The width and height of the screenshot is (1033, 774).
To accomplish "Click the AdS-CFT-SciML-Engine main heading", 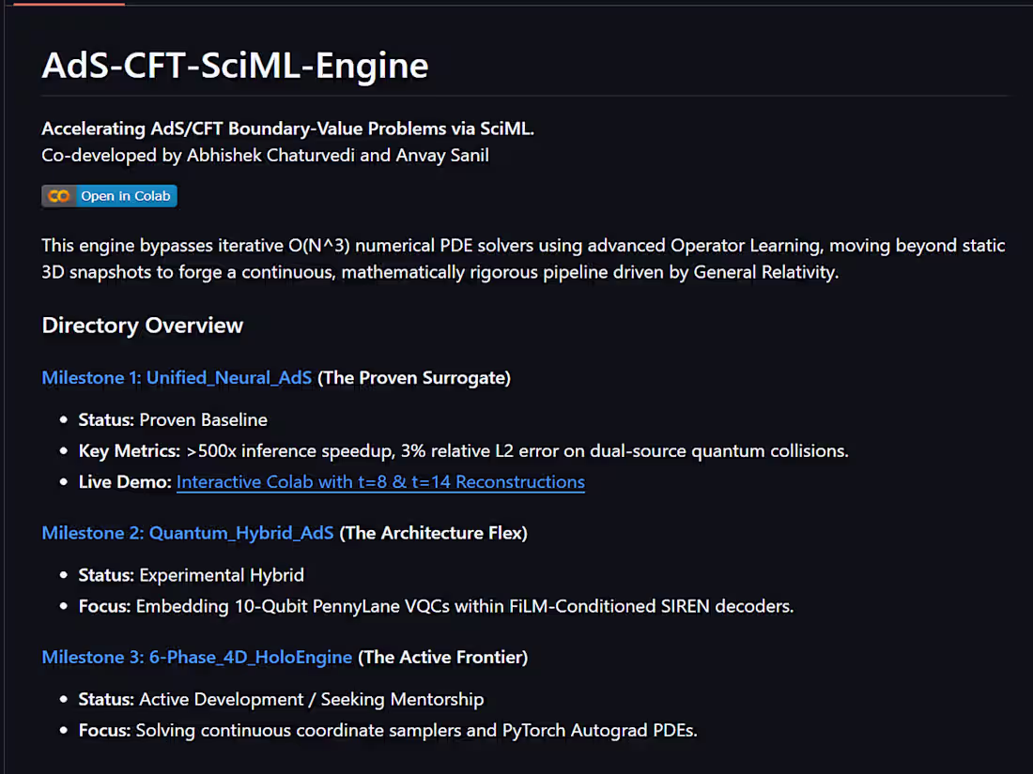I will (235, 65).
